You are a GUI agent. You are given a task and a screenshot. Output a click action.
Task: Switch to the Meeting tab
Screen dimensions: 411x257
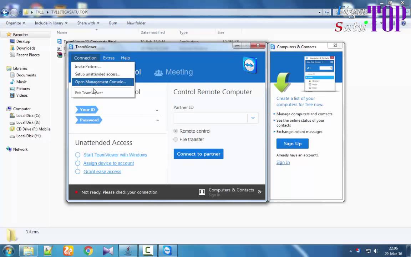click(x=173, y=72)
